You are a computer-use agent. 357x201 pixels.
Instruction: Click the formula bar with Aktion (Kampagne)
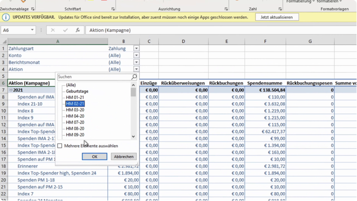point(220,30)
